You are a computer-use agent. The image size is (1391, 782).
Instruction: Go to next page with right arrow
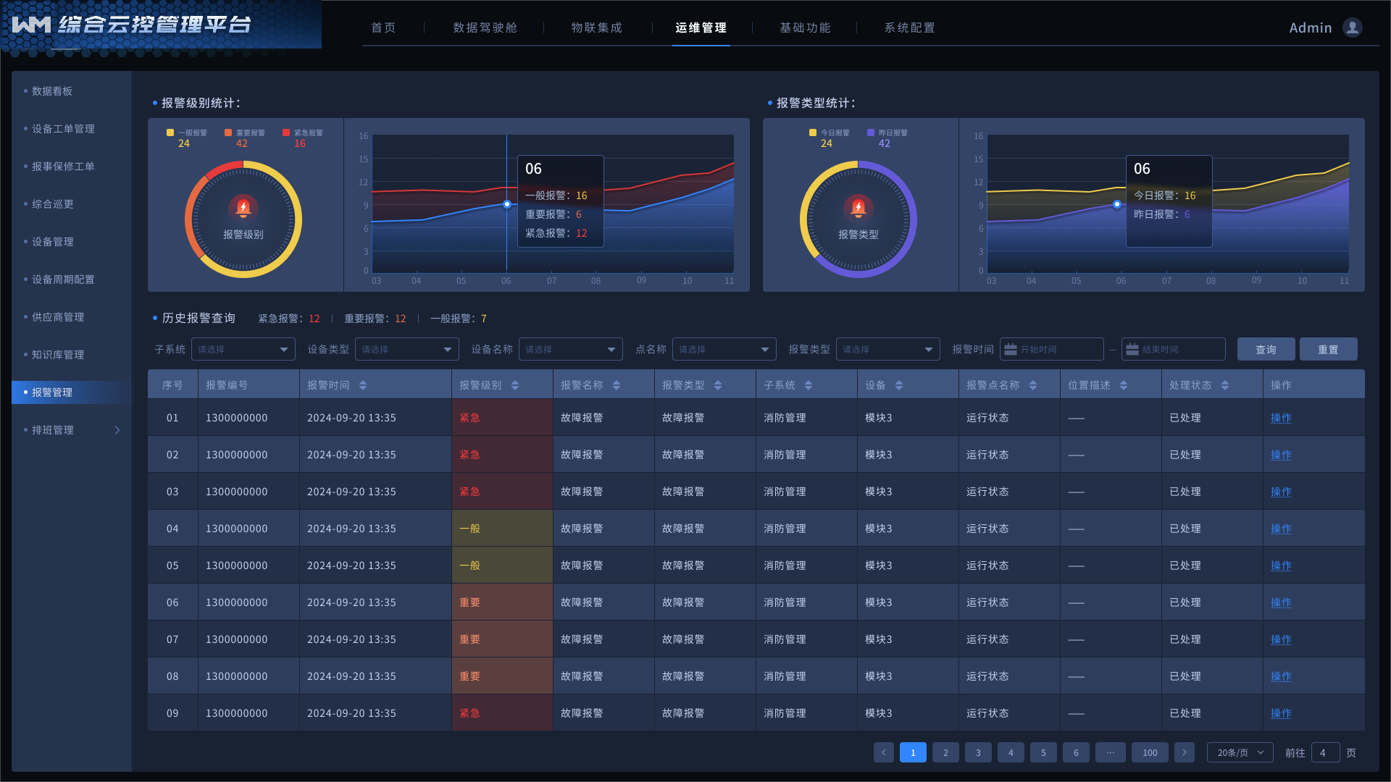pyautogui.click(x=1185, y=753)
